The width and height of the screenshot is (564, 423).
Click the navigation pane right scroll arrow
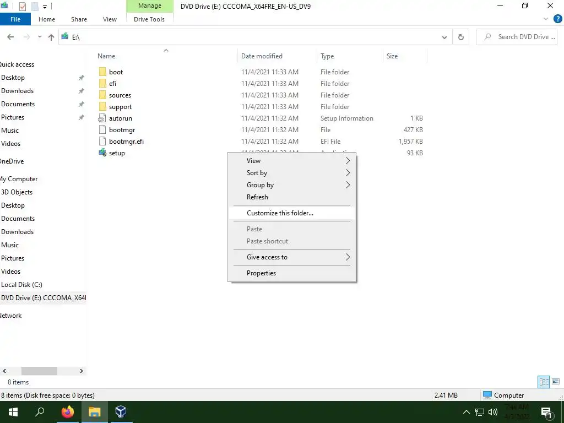[82, 371]
